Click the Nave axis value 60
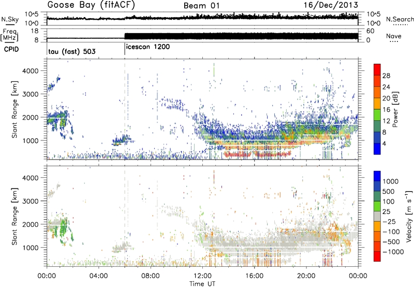The height and width of the screenshot is (287, 414). coord(370,31)
